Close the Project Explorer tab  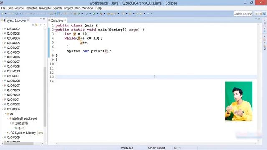28,20
